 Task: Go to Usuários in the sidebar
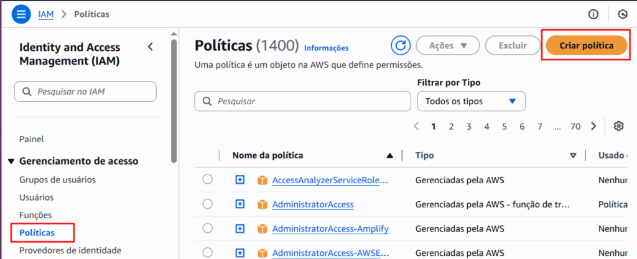click(36, 198)
